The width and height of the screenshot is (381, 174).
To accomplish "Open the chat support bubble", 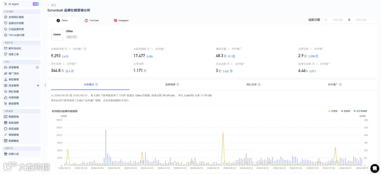I will [x=375, y=168].
